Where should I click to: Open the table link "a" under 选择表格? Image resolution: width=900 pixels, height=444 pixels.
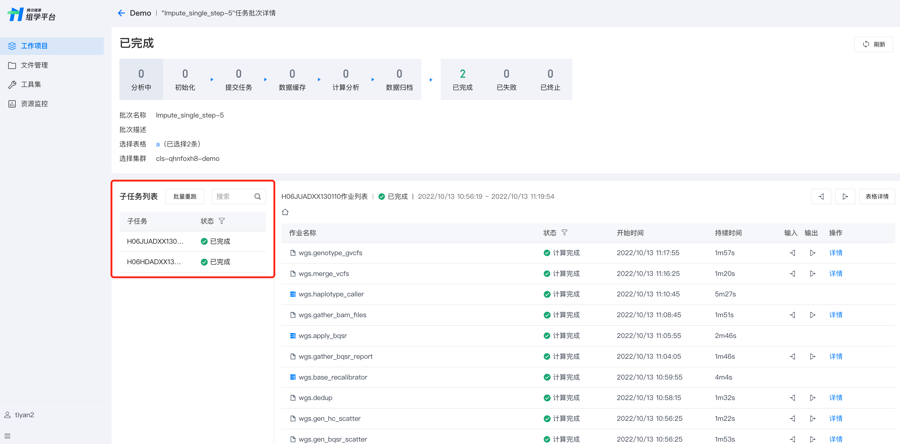pos(157,144)
